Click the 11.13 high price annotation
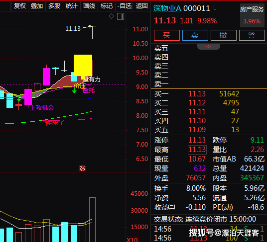This screenshot has width=267, height=242. (x=73, y=29)
